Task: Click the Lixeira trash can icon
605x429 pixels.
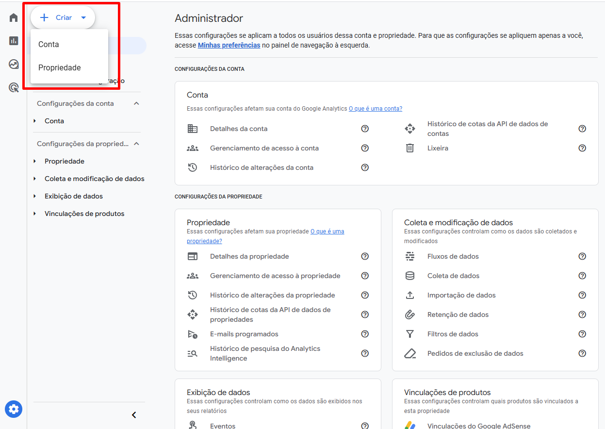Action: 410,148
